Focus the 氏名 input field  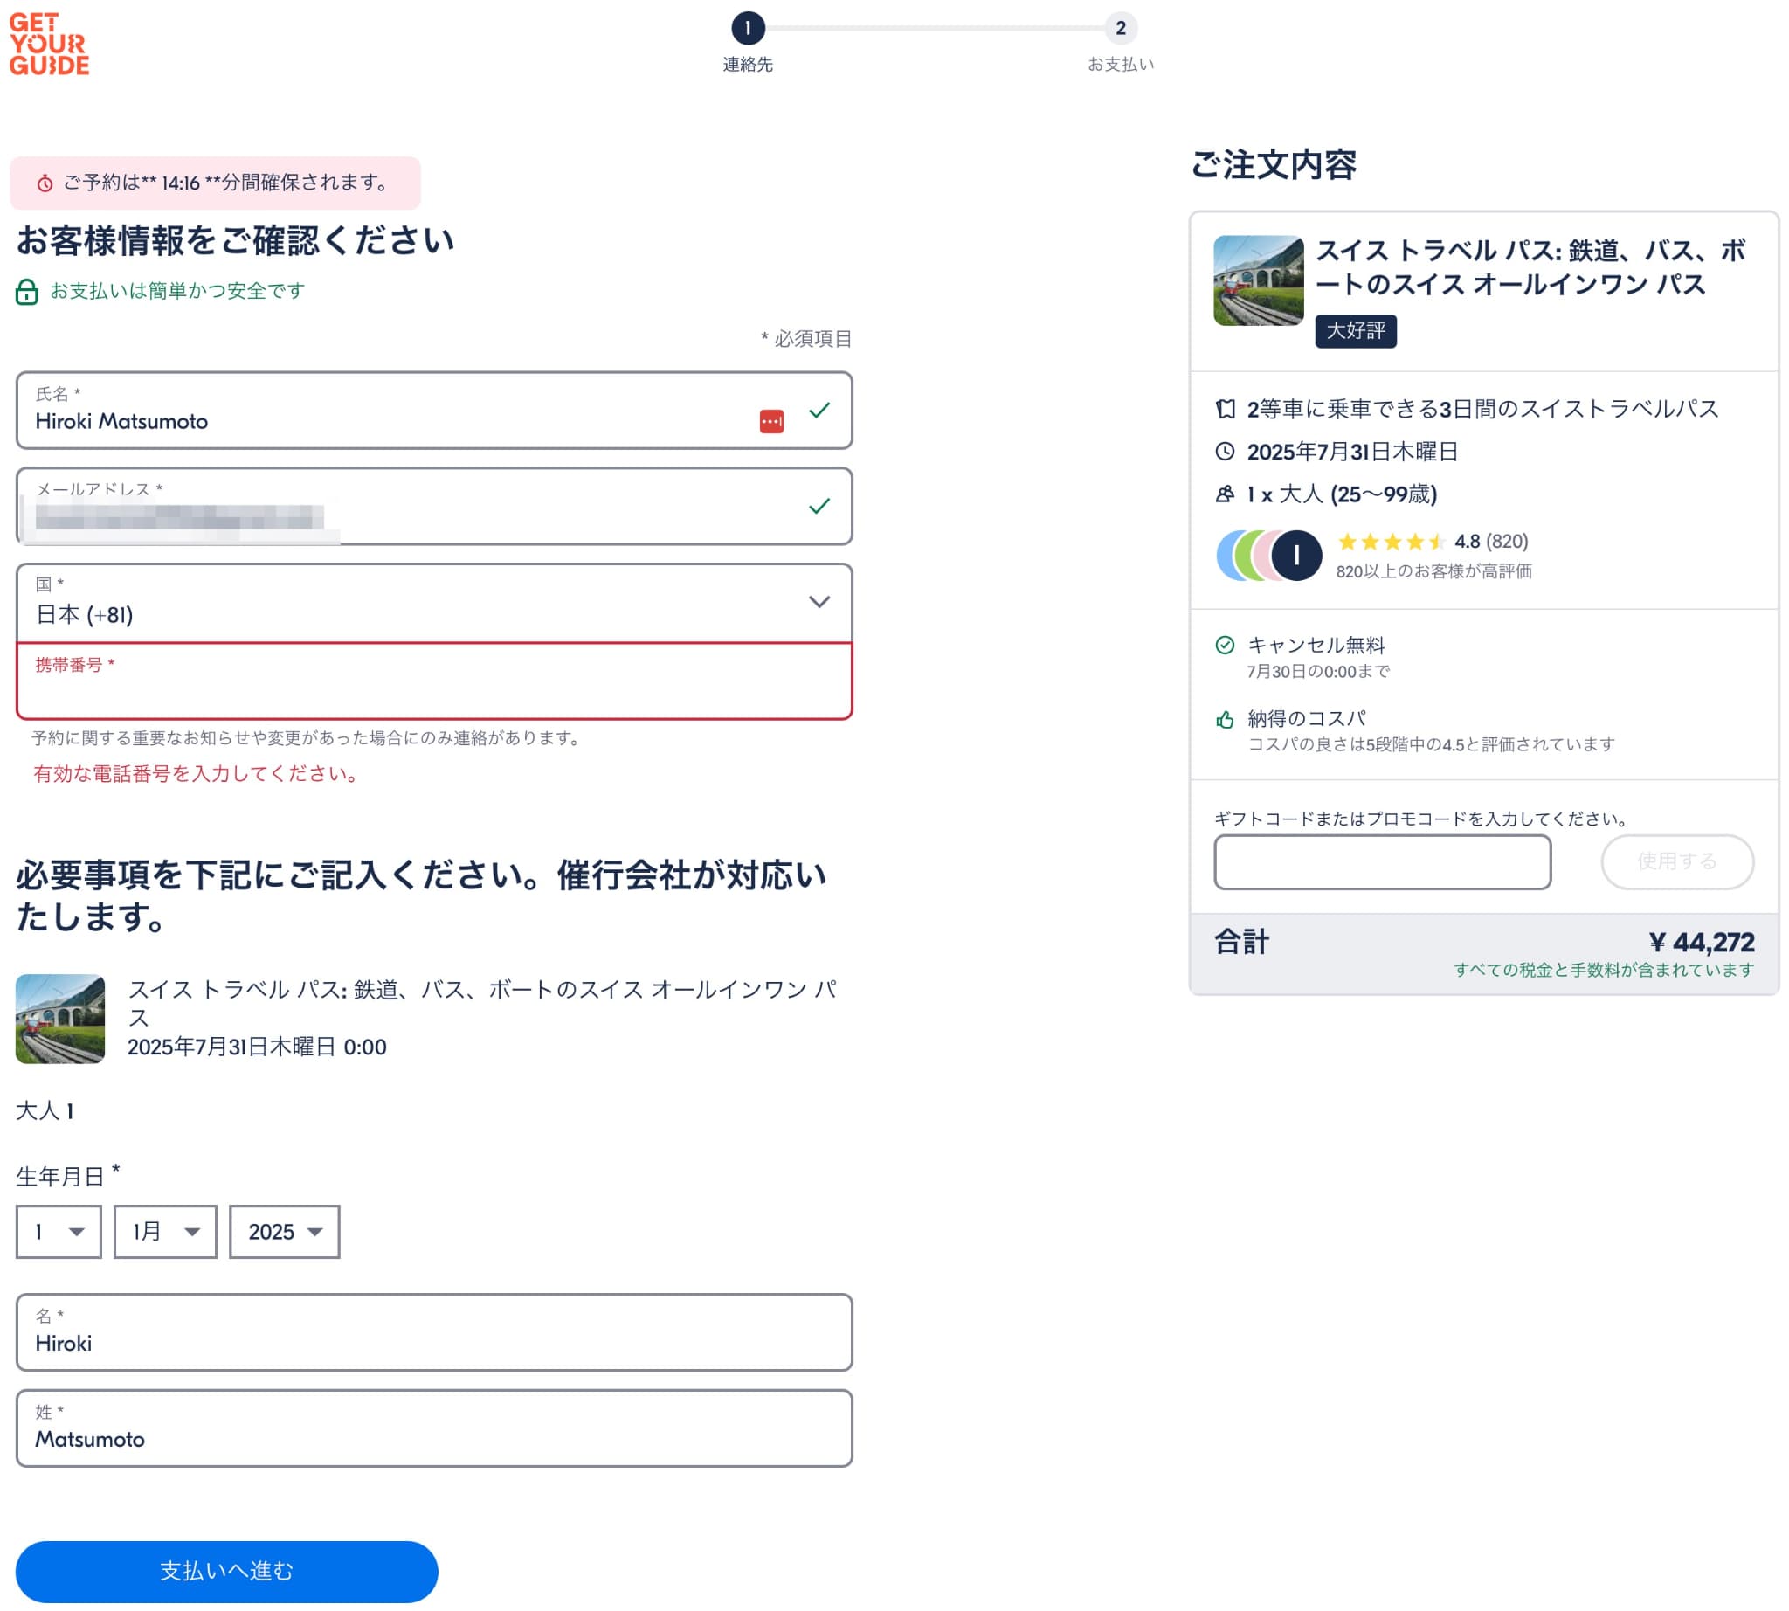click(x=434, y=410)
